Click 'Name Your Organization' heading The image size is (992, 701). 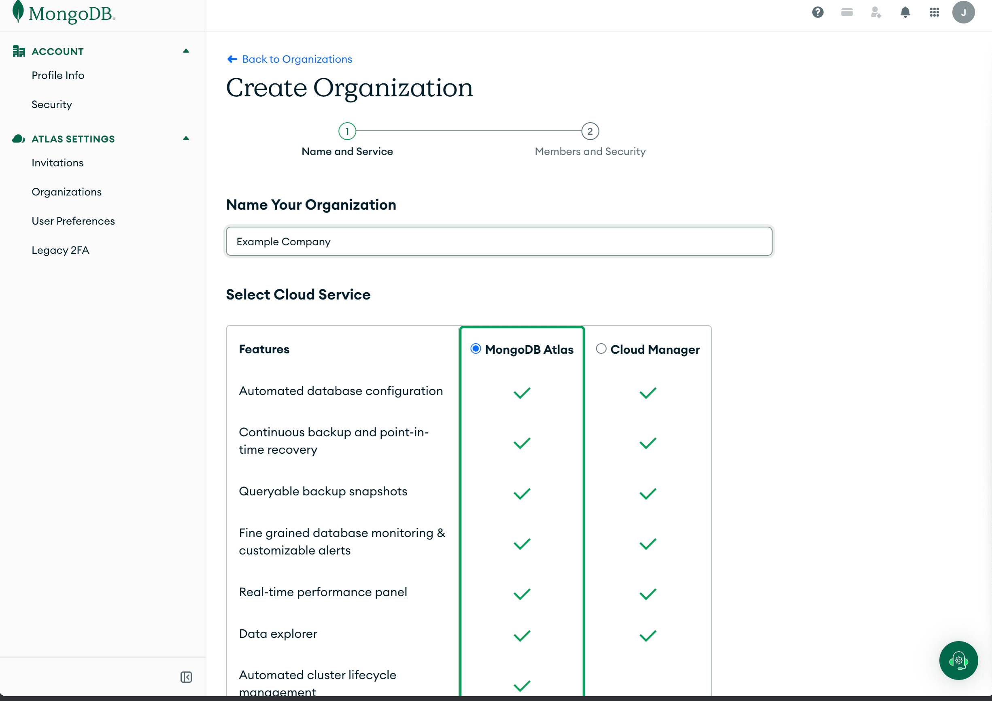tap(311, 205)
